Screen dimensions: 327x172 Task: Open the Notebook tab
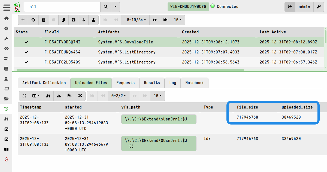coord(194,83)
